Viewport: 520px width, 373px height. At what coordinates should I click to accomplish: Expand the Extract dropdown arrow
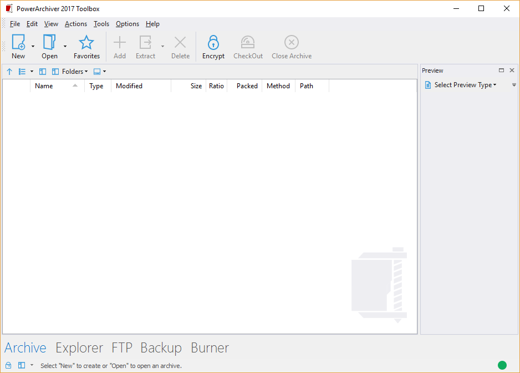click(162, 46)
